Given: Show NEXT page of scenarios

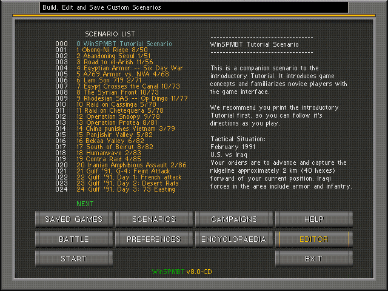Looking at the screenshot, I should (x=85, y=203).
